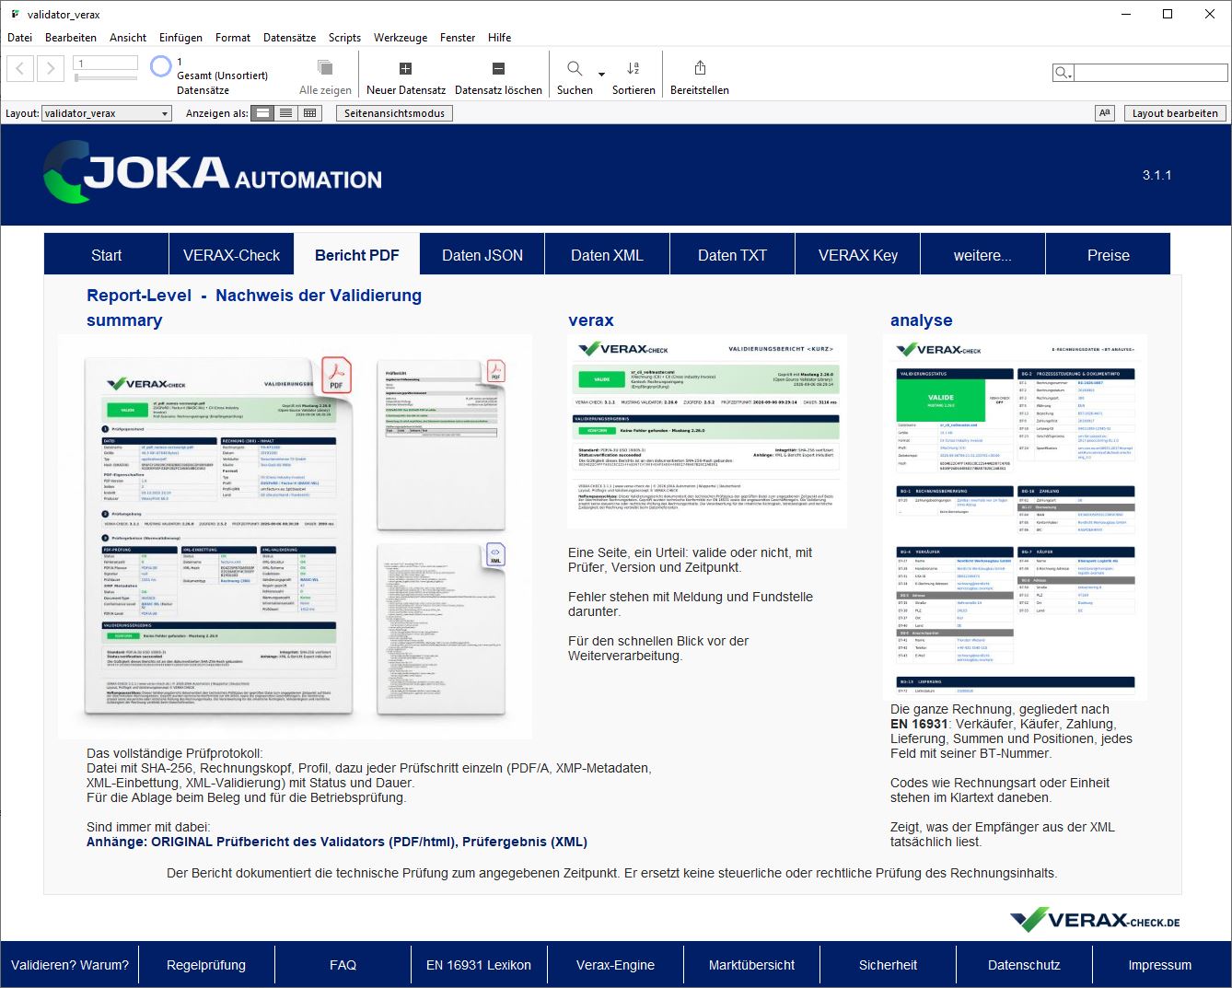The height and width of the screenshot is (988, 1232).
Task: Open the Datenschutz footer button
Action: point(1024,965)
